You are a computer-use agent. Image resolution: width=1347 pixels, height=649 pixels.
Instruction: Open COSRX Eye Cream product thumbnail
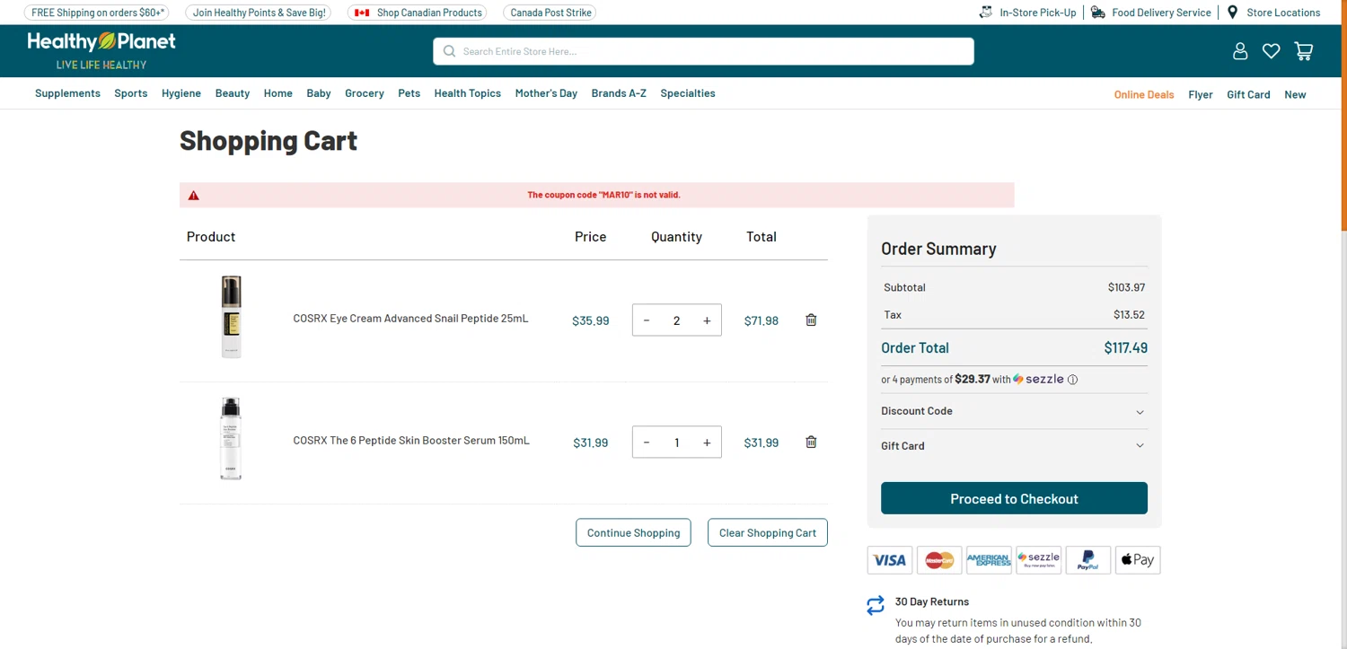pyautogui.click(x=231, y=317)
